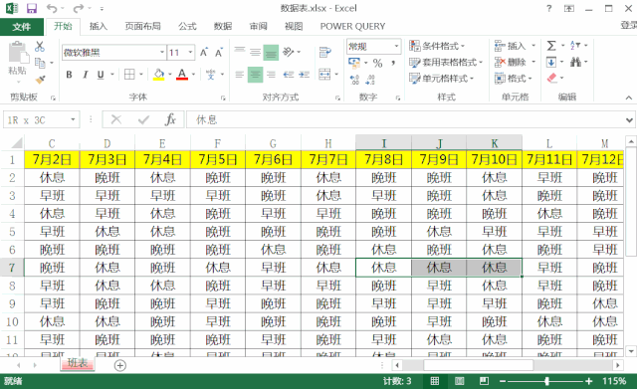
Task: Toggle Underline formatting
Action: pyautogui.click(x=101, y=75)
